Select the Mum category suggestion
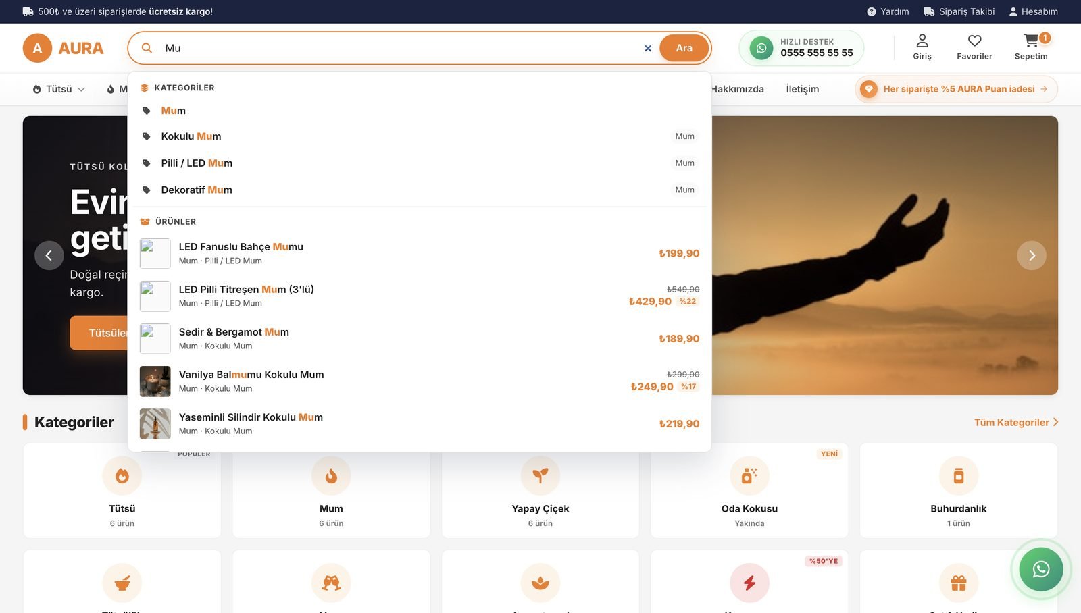The image size is (1081, 613). coord(420,111)
